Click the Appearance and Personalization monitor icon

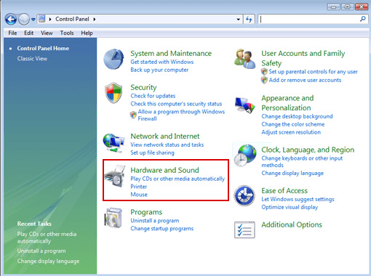(245, 105)
